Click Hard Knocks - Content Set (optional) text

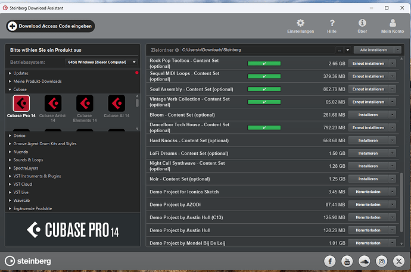coord(189,140)
